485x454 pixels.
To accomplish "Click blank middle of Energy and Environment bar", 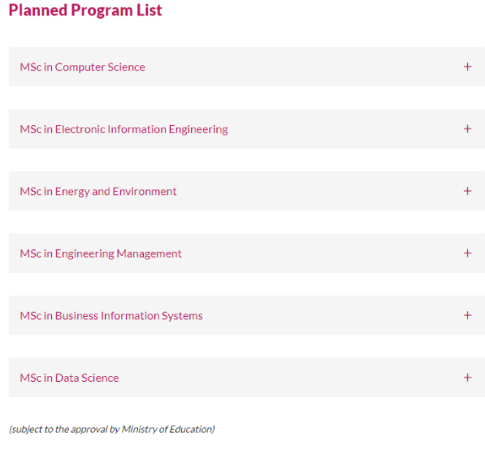I will [x=318, y=191].
